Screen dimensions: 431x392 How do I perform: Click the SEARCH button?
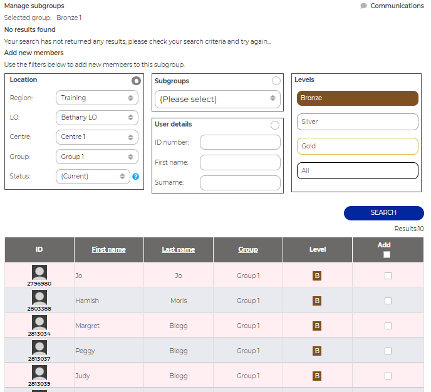(384, 213)
